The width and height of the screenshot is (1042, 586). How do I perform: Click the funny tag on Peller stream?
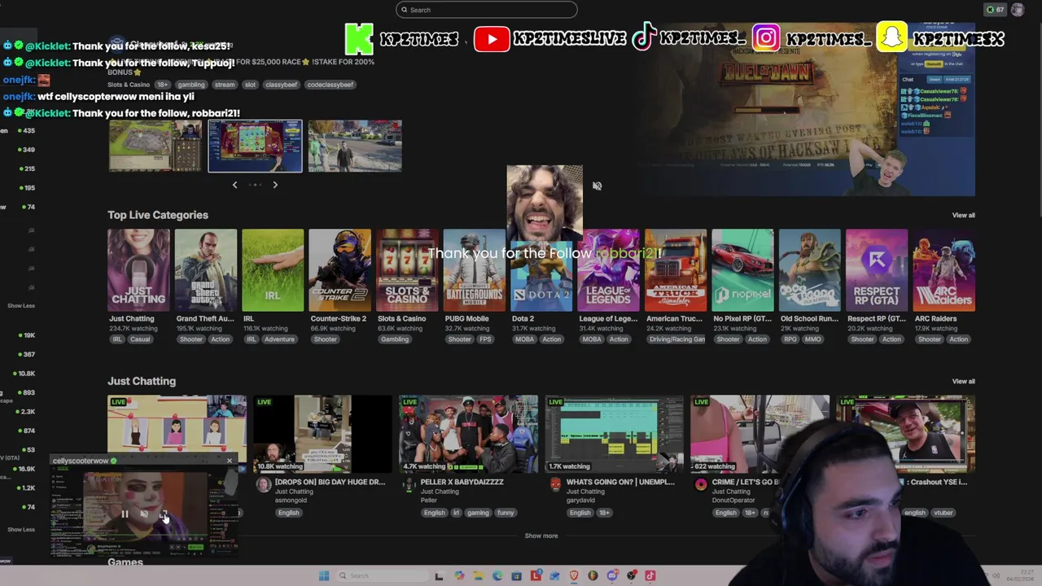(506, 513)
